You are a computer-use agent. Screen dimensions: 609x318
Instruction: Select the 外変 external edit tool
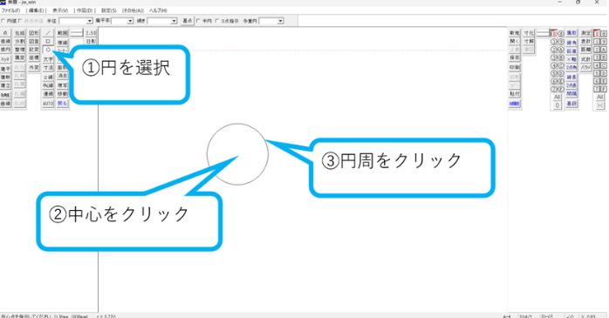pyautogui.click(x=34, y=67)
